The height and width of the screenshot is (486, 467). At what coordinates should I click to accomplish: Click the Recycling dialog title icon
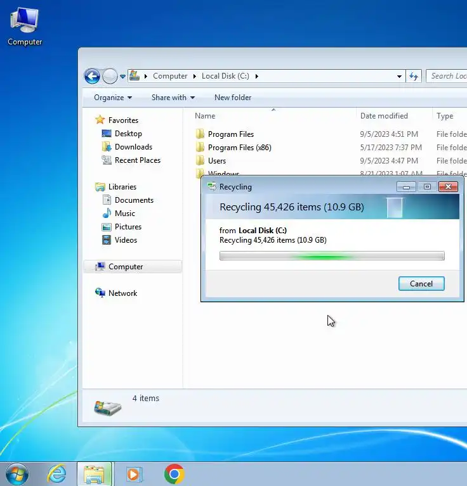[212, 186]
